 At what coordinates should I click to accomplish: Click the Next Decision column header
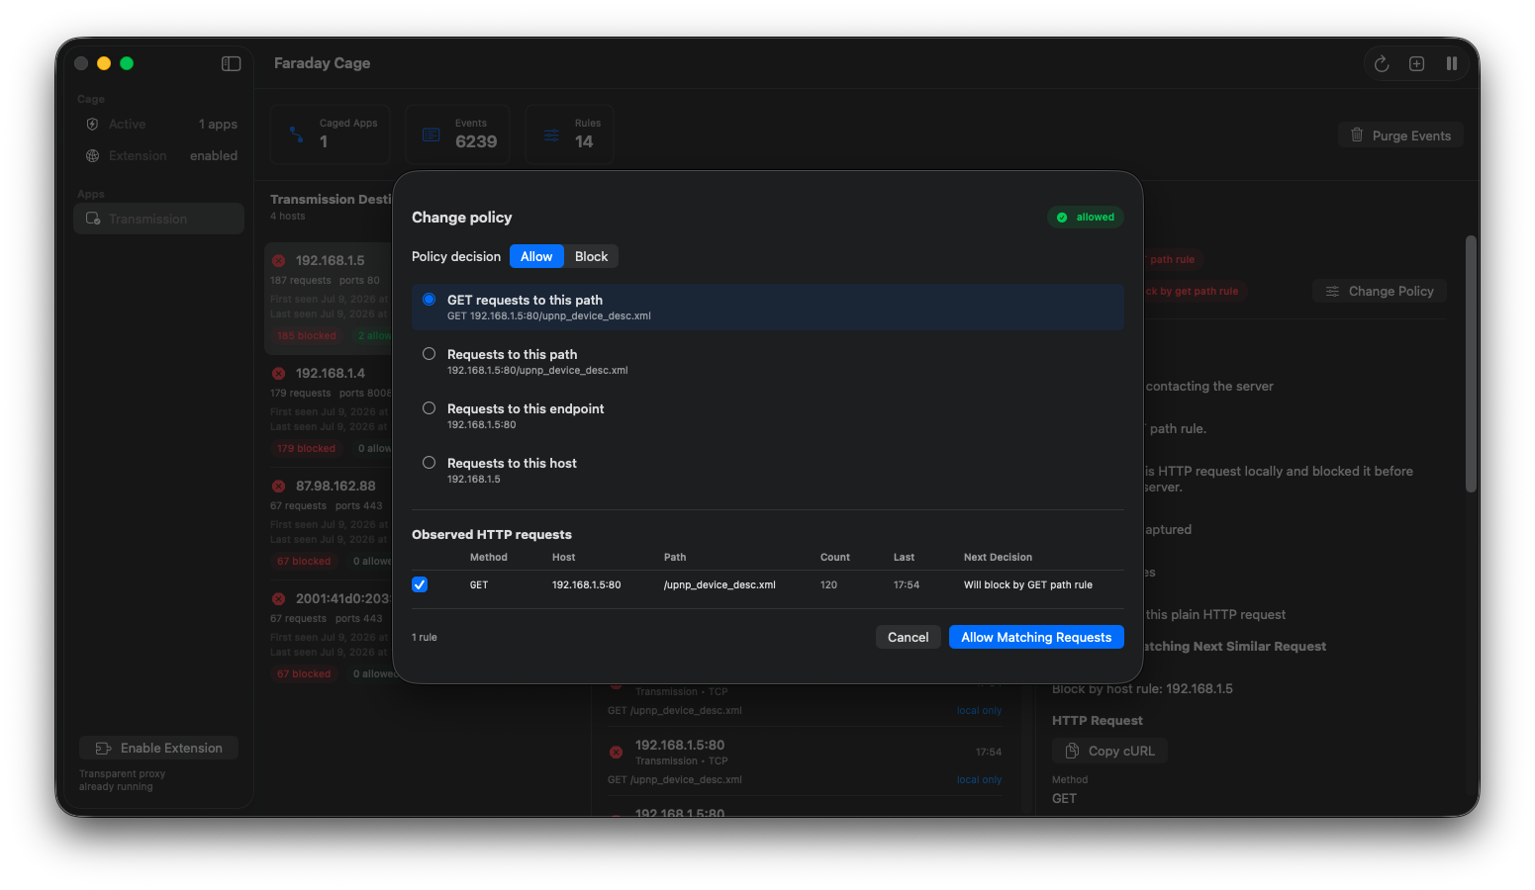click(998, 558)
